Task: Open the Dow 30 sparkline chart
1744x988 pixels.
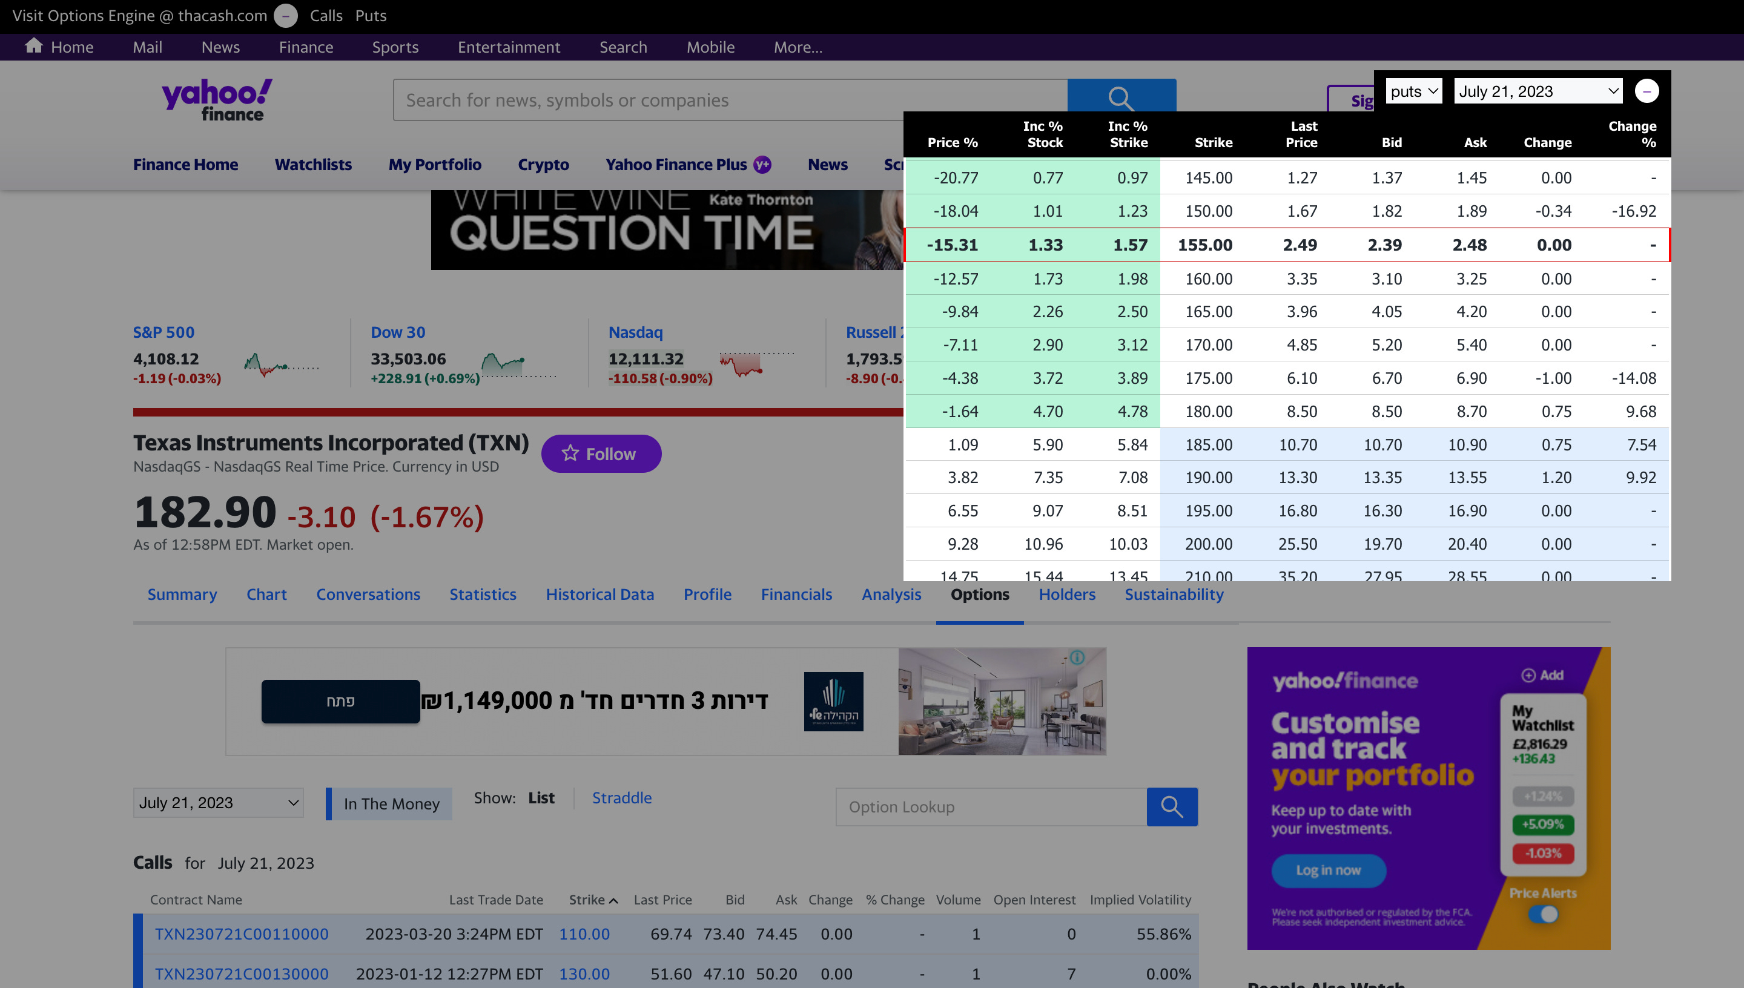Action: [518, 365]
